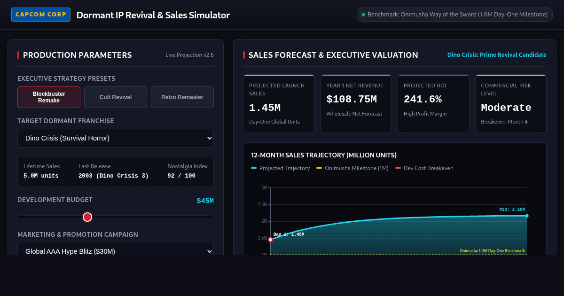Screen dimensions: 564x296
Task: Toggle the Onimusha Milestone (1M) legend item
Action: [352, 168]
